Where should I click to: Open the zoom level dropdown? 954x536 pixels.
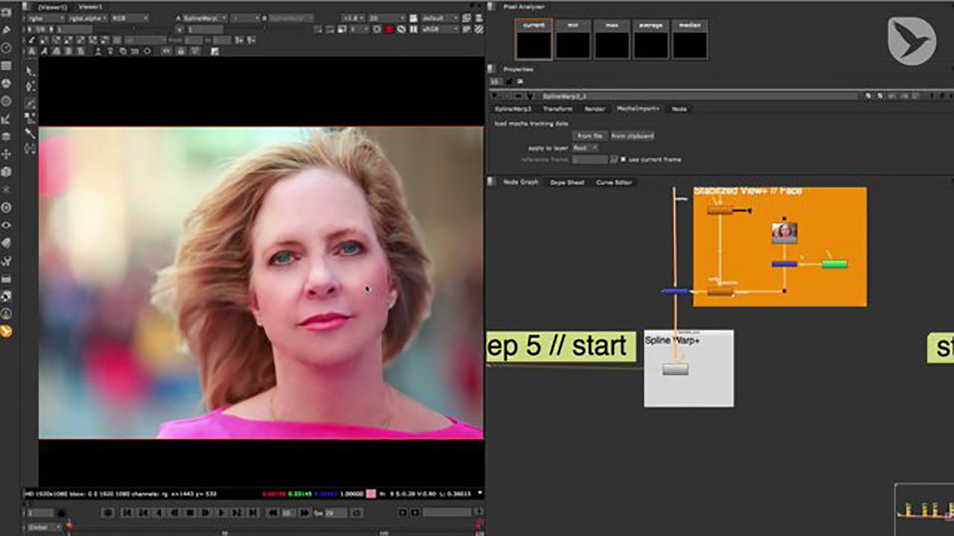tap(353, 18)
